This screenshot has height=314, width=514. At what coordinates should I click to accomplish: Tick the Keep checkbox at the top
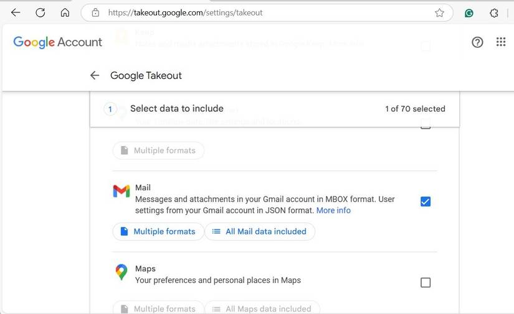click(x=426, y=46)
